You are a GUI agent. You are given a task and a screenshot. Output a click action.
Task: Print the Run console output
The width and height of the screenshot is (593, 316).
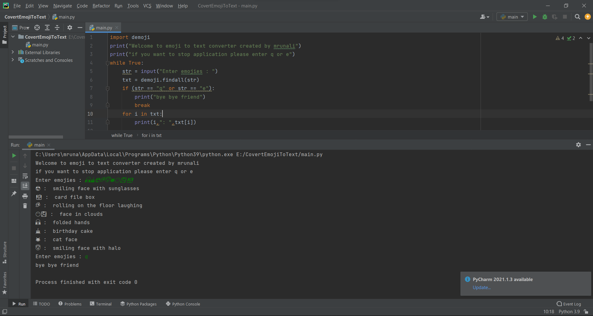point(25,196)
